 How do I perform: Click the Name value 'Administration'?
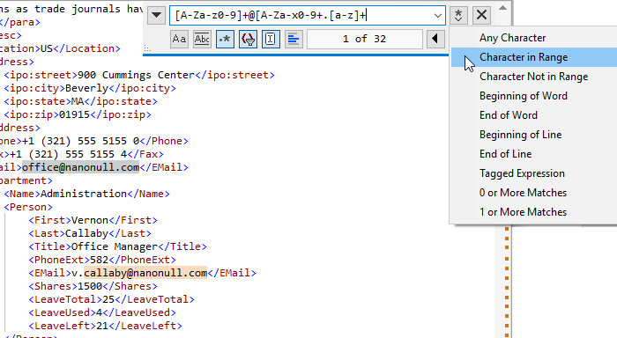(x=84, y=194)
